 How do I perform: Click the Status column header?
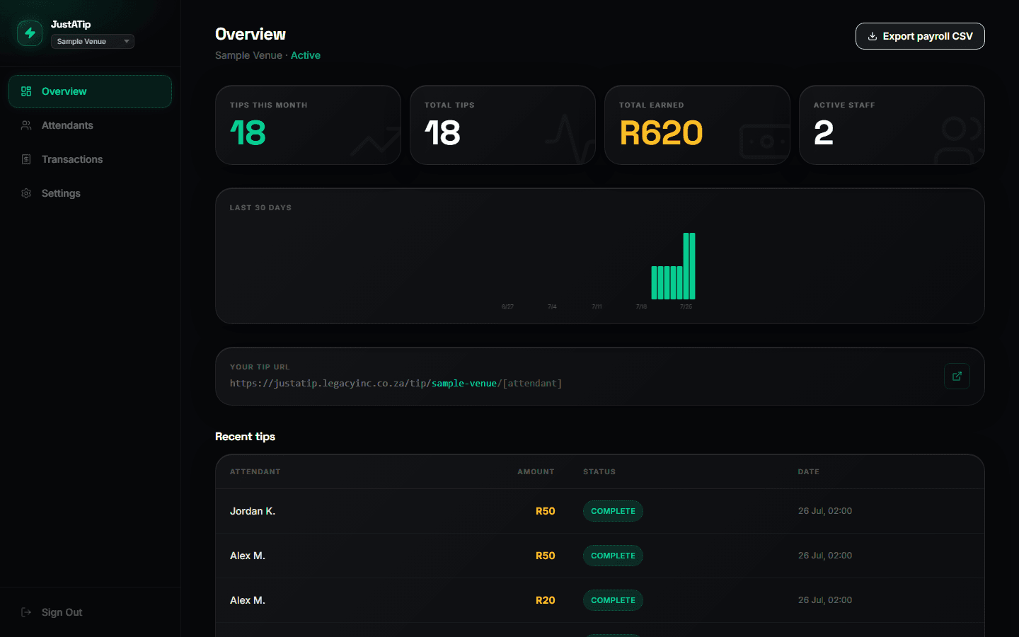pyautogui.click(x=599, y=471)
